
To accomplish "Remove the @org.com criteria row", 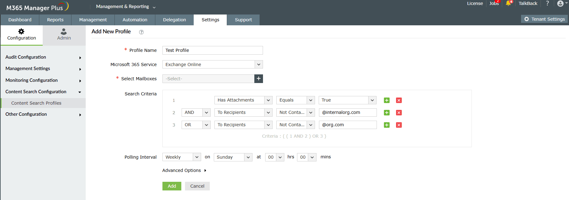I will coord(399,125).
